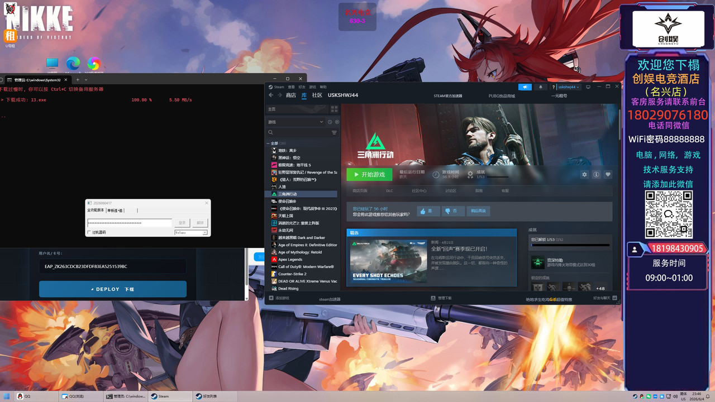Open USKSHWJ44 profile tab

point(343,95)
